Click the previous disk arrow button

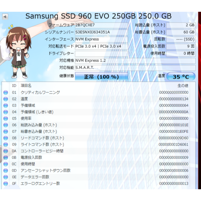pos(5,17)
